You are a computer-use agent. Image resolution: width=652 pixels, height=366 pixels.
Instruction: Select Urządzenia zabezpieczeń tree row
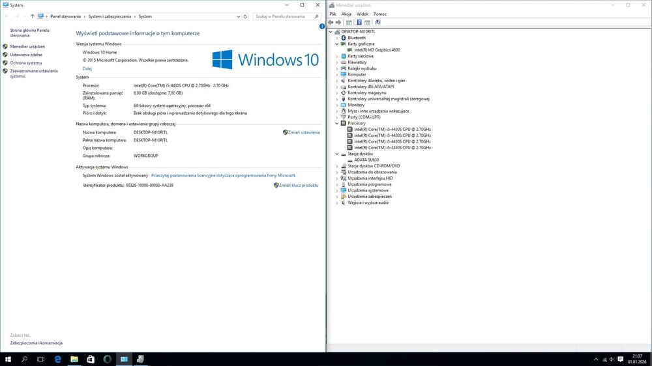click(x=370, y=197)
